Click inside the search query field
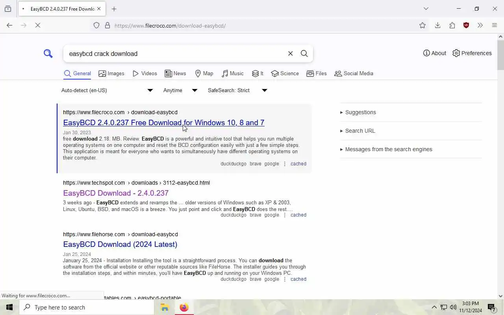Screen dimensions: 504x315 175,54
